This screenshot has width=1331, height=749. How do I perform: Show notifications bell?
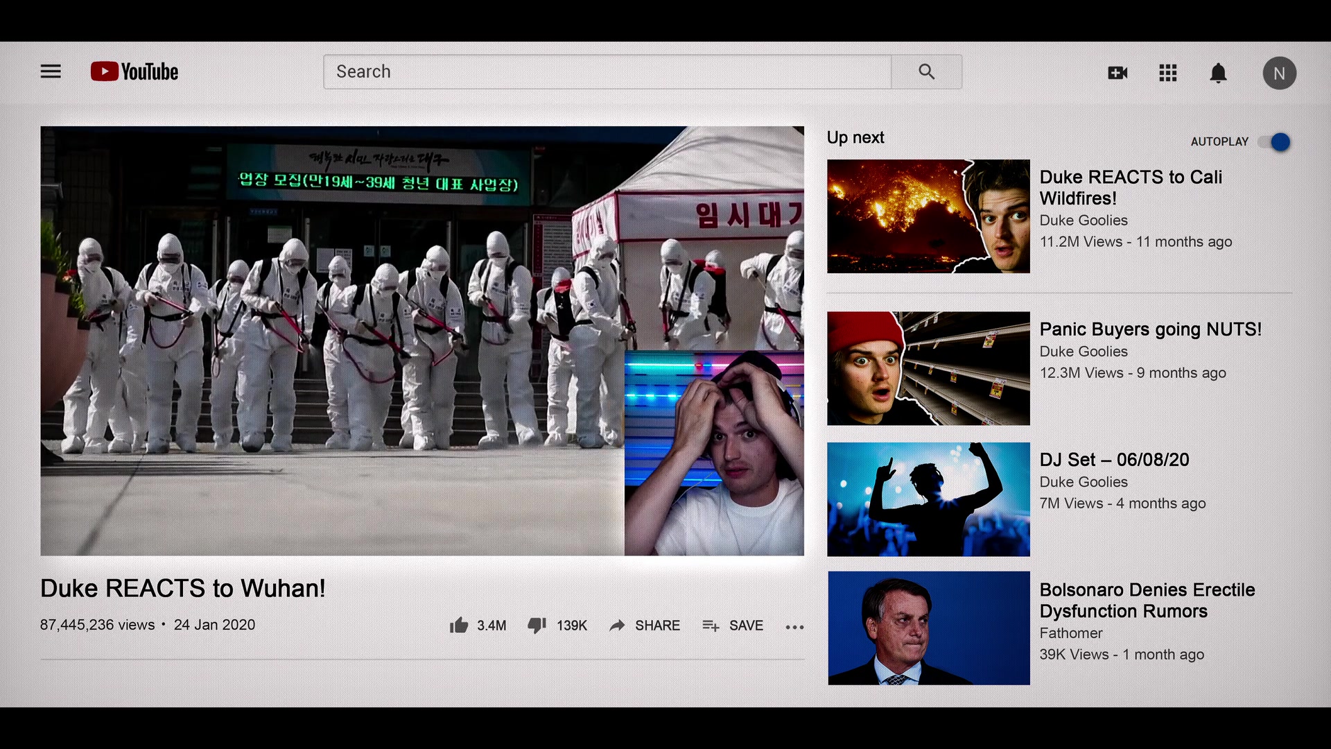click(1218, 73)
